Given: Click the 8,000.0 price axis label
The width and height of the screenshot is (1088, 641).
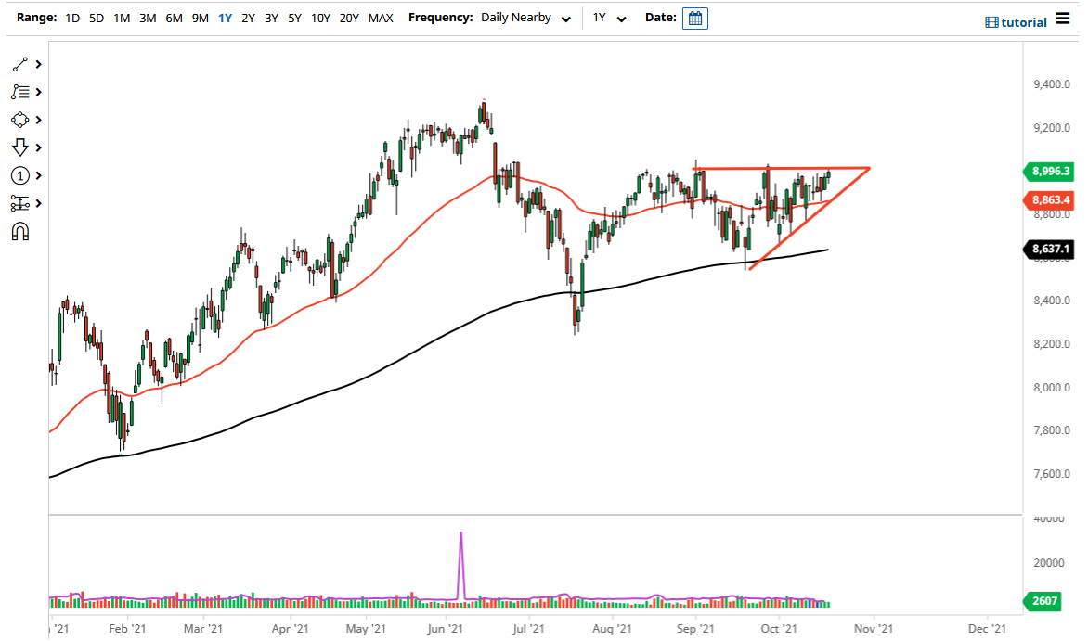Looking at the screenshot, I should 1051,388.
